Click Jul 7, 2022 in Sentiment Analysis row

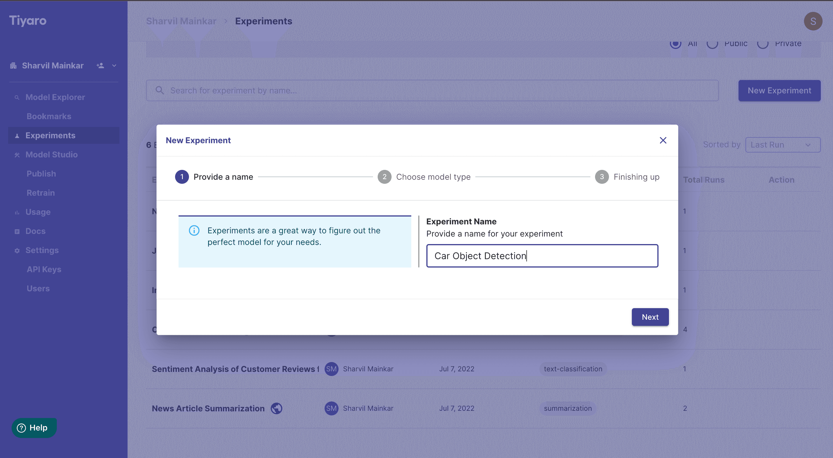456,369
